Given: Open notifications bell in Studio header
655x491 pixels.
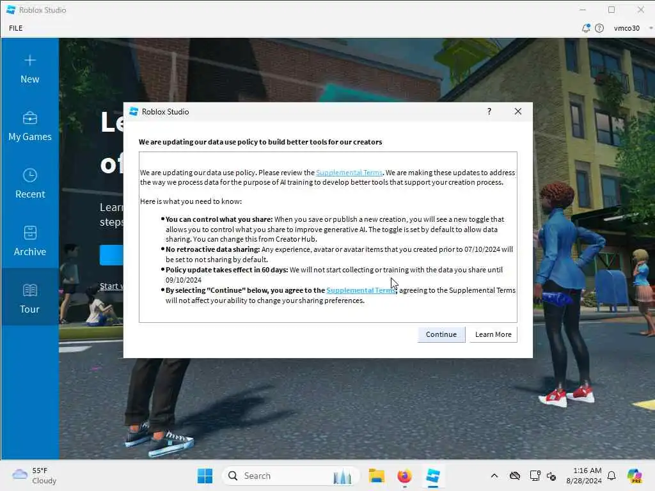Looking at the screenshot, I should [586, 28].
